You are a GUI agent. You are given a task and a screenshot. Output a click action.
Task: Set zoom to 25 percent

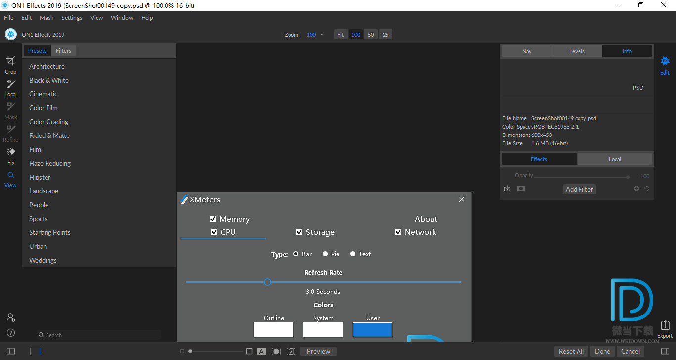[x=386, y=35]
